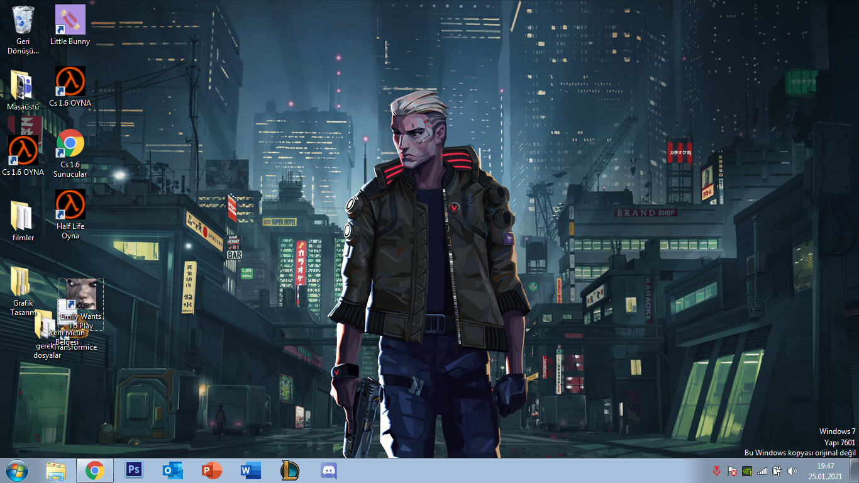
Task: Open the volume speaker tray icon
Action: pyautogui.click(x=792, y=470)
